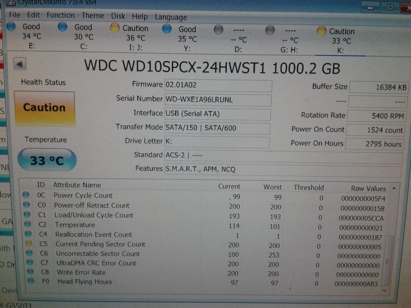Click the Standard field ACS-2
The image size is (411, 308).
click(283, 157)
